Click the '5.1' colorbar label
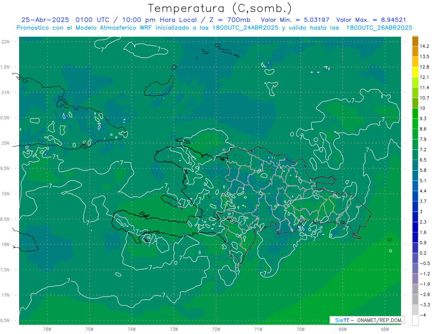Image resolution: width=432 pixels, height=334 pixels. pos(423,181)
